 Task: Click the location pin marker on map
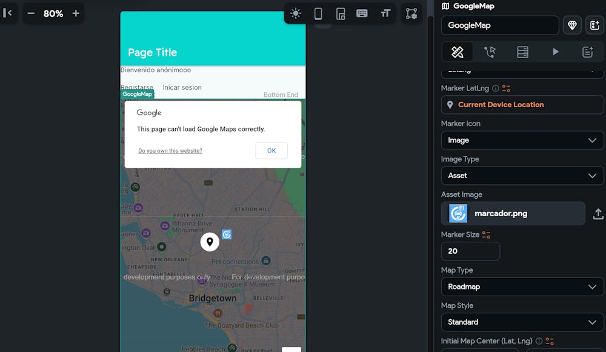click(x=210, y=242)
